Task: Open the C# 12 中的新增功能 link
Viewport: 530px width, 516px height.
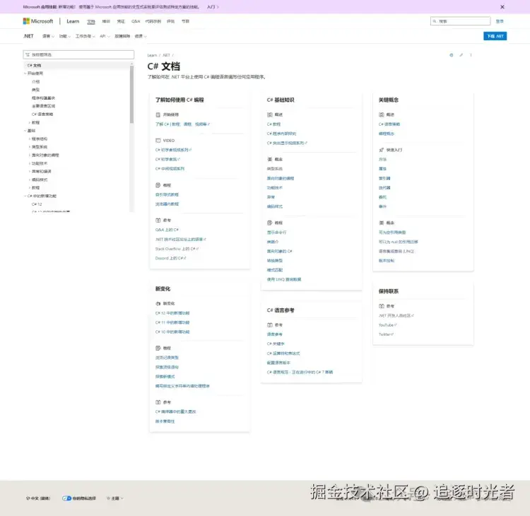Action: point(172,312)
